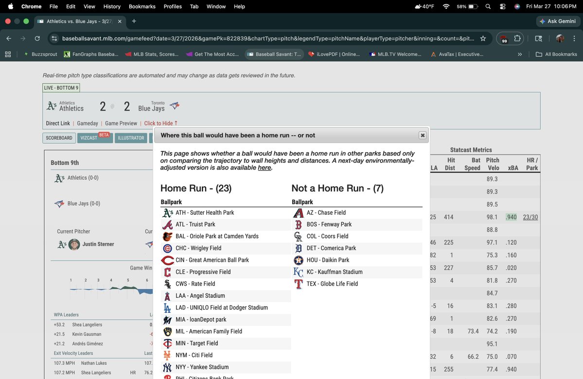Open the environmentally-adjusted 'here' link
The image size is (583, 379).
coord(265,168)
